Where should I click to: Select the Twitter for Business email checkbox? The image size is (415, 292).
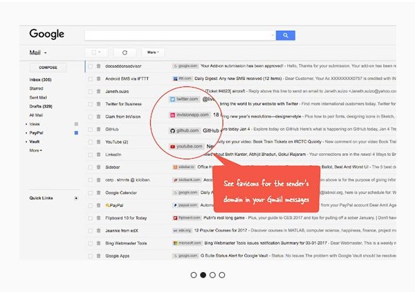(90, 104)
